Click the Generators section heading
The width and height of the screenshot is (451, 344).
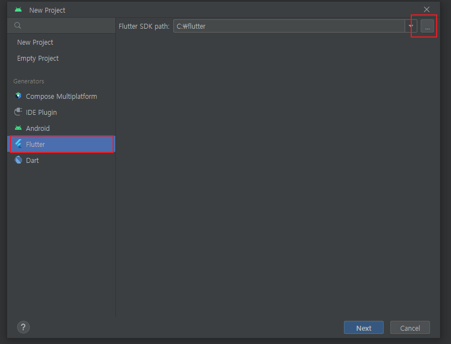(x=29, y=81)
